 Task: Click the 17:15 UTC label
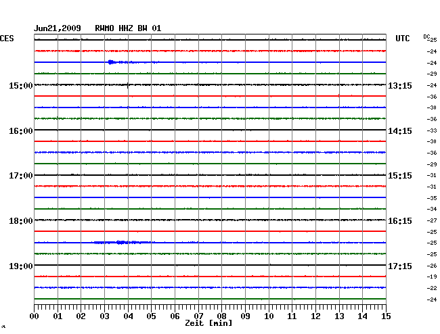coord(400,266)
